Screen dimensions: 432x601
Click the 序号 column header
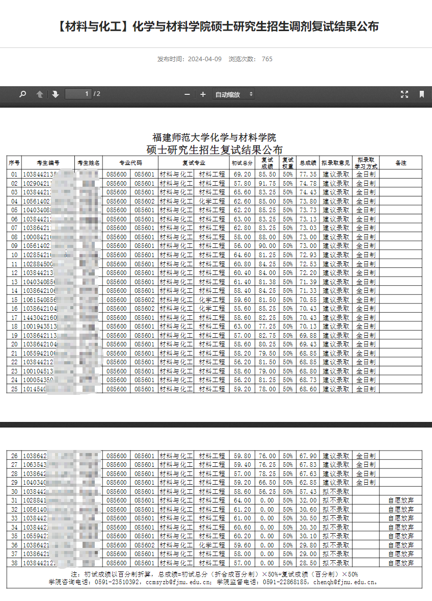tap(14, 163)
